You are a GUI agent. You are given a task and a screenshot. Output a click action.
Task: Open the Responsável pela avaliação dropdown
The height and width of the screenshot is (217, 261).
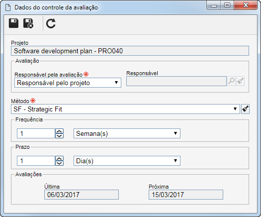click(x=68, y=83)
